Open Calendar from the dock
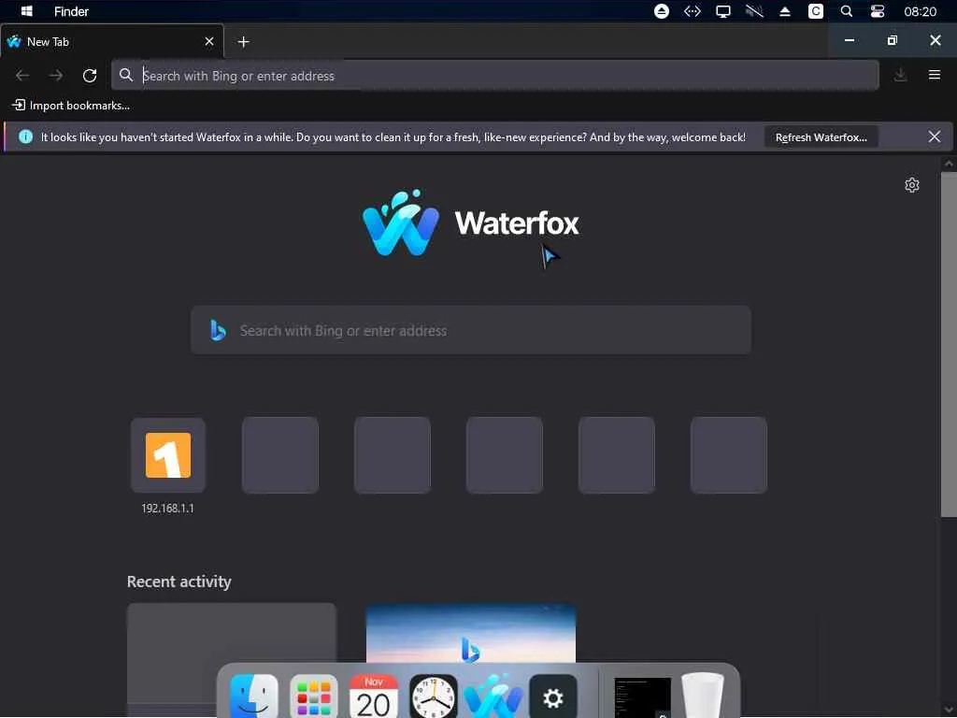This screenshot has height=718, width=957. 374,696
